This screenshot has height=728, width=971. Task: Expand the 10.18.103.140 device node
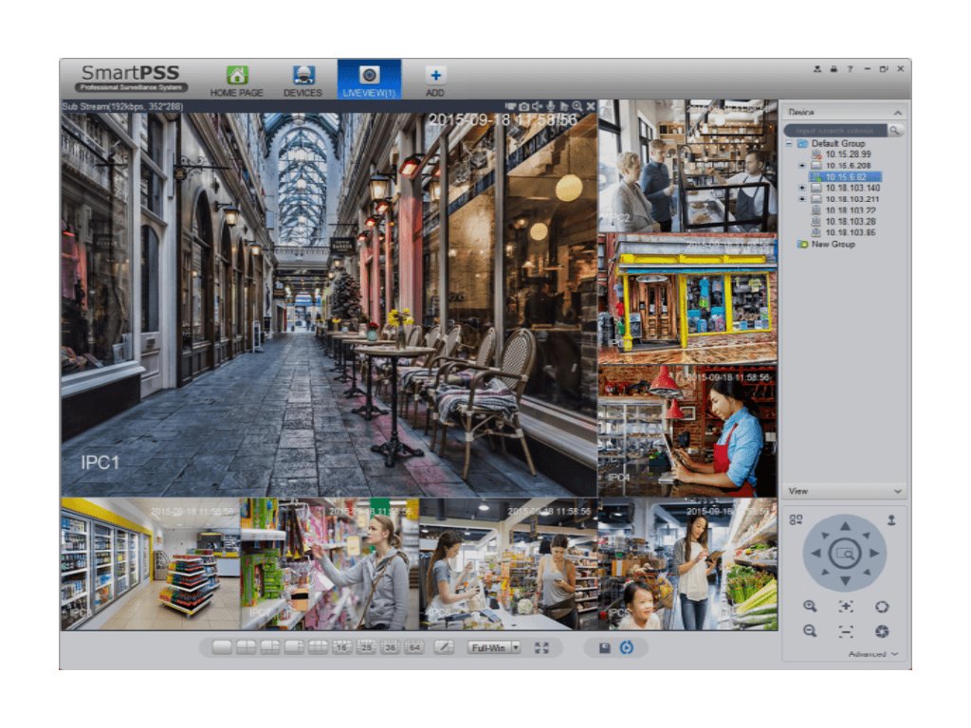tap(802, 188)
